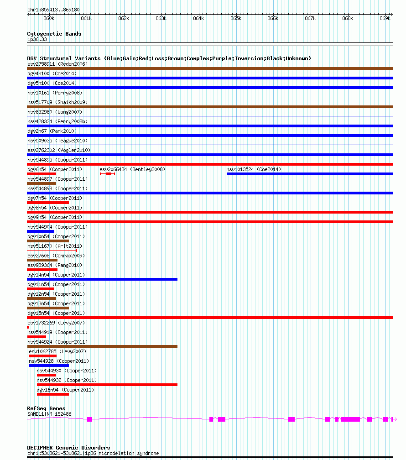
Task: Click the 867k ruler tick label
Action: click(310, 18)
